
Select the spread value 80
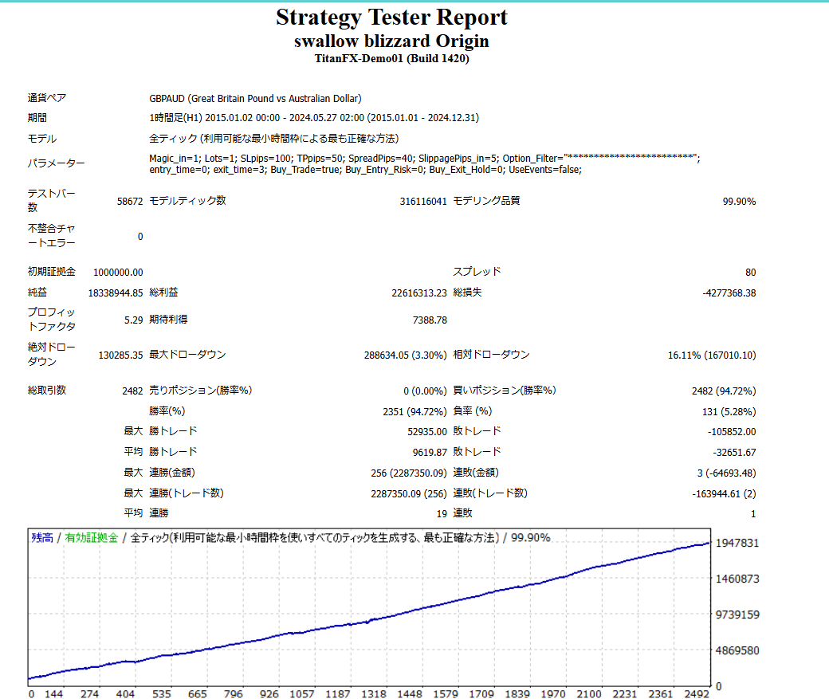coord(751,273)
